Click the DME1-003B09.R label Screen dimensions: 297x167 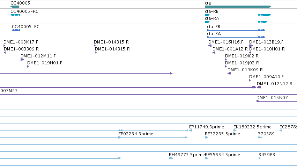(x=21, y=49)
